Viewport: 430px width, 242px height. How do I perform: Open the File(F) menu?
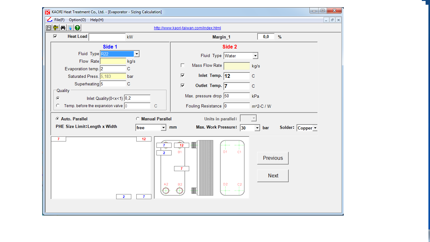(x=59, y=20)
